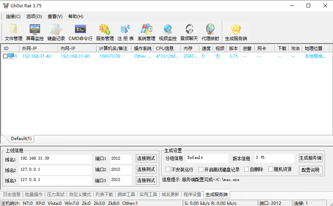Select the Default(1) group tab
This screenshot has height=206, width=333.
click(x=21, y=139)
